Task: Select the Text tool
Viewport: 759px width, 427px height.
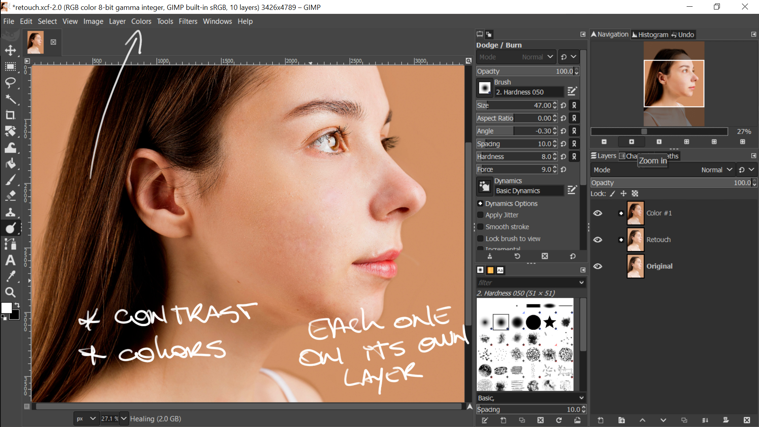Action: (11, 260)
